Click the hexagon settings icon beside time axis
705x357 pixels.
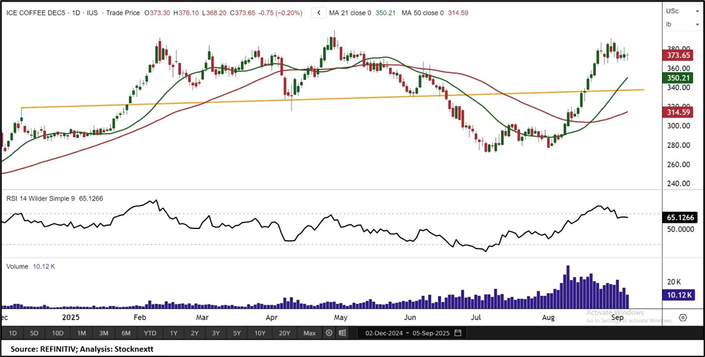pos(683,318)
